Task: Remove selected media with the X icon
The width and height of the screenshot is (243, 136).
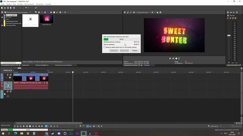Action: [42, 12]
